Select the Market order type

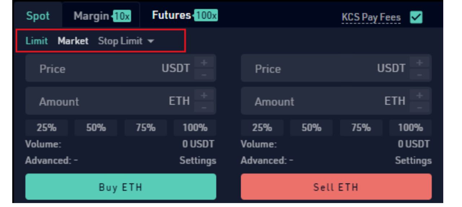coord(73,41)
